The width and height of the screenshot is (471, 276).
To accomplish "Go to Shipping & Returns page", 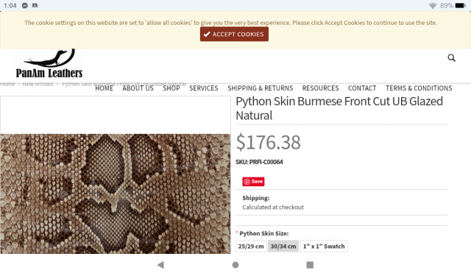I will coord(260,88).
